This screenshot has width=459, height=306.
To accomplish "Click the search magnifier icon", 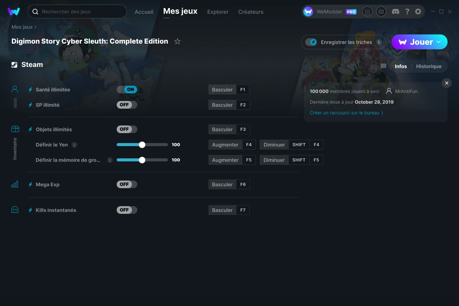I will tap(35, 11).
